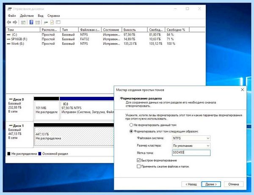Click the 'Метка тома' input field
The image size is (254, 195).
coord(191,153)
